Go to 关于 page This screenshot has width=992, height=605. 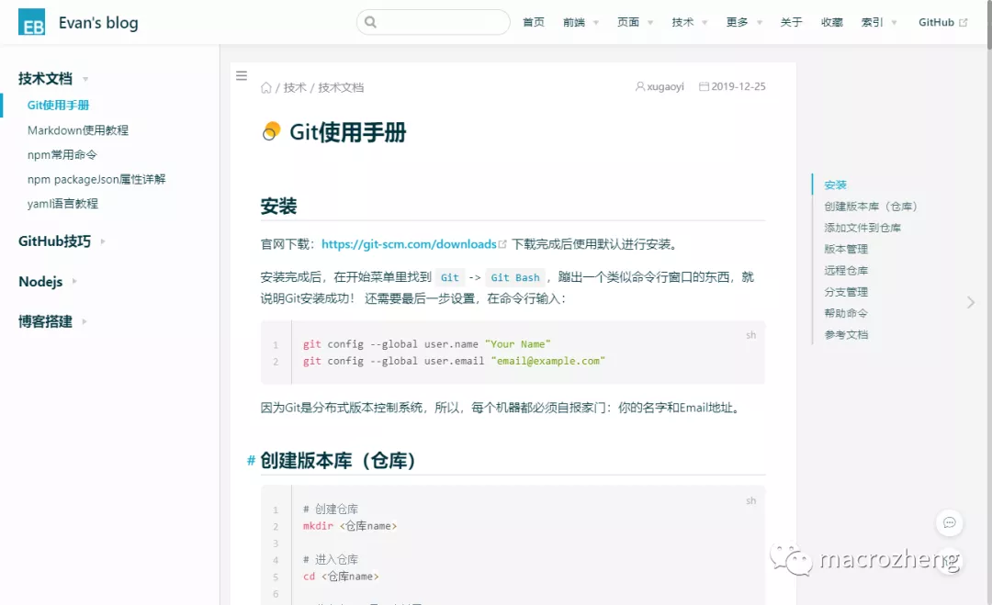point(791,22)
